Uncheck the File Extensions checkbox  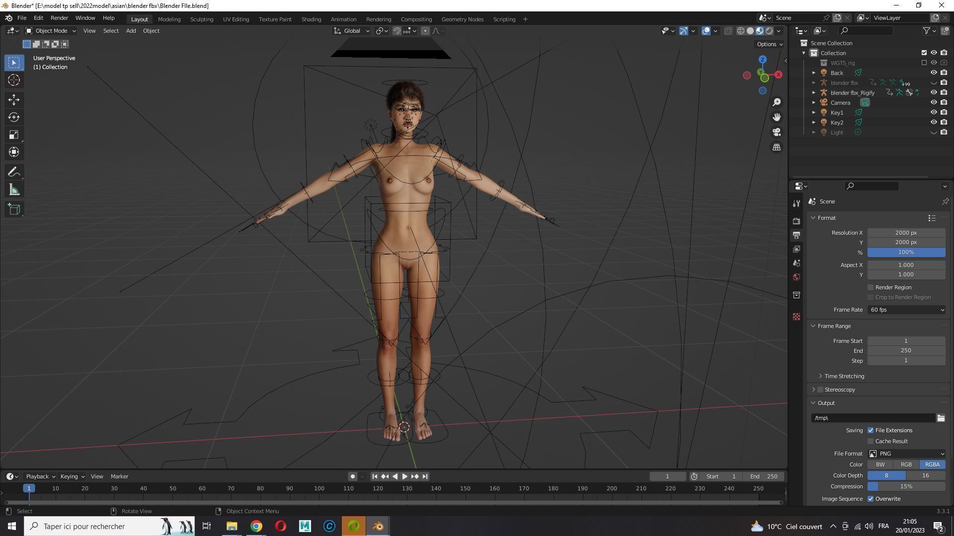871,430
